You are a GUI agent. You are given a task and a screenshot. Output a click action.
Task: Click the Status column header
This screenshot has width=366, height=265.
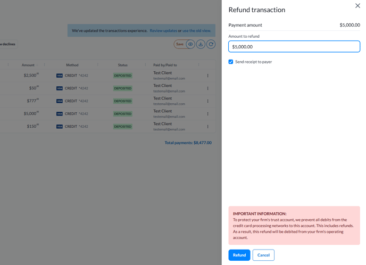click(122, 65)
